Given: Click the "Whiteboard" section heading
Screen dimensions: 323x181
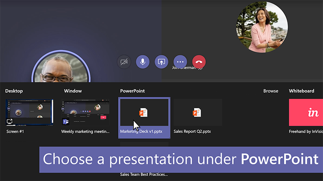Looking at the screenshot, I should (x=302, y=91).
